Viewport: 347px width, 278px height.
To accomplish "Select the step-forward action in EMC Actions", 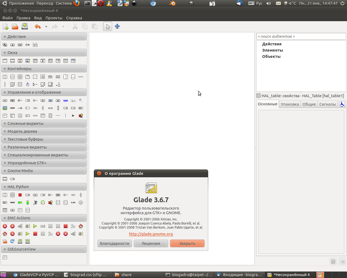I will point(43,226).
